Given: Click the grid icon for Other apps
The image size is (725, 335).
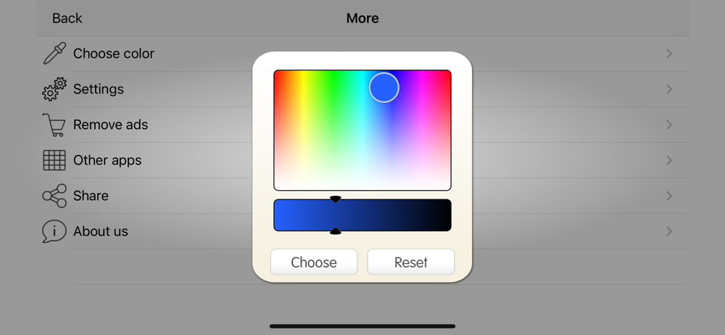Looking at the screenshot, I should (54, 160).
